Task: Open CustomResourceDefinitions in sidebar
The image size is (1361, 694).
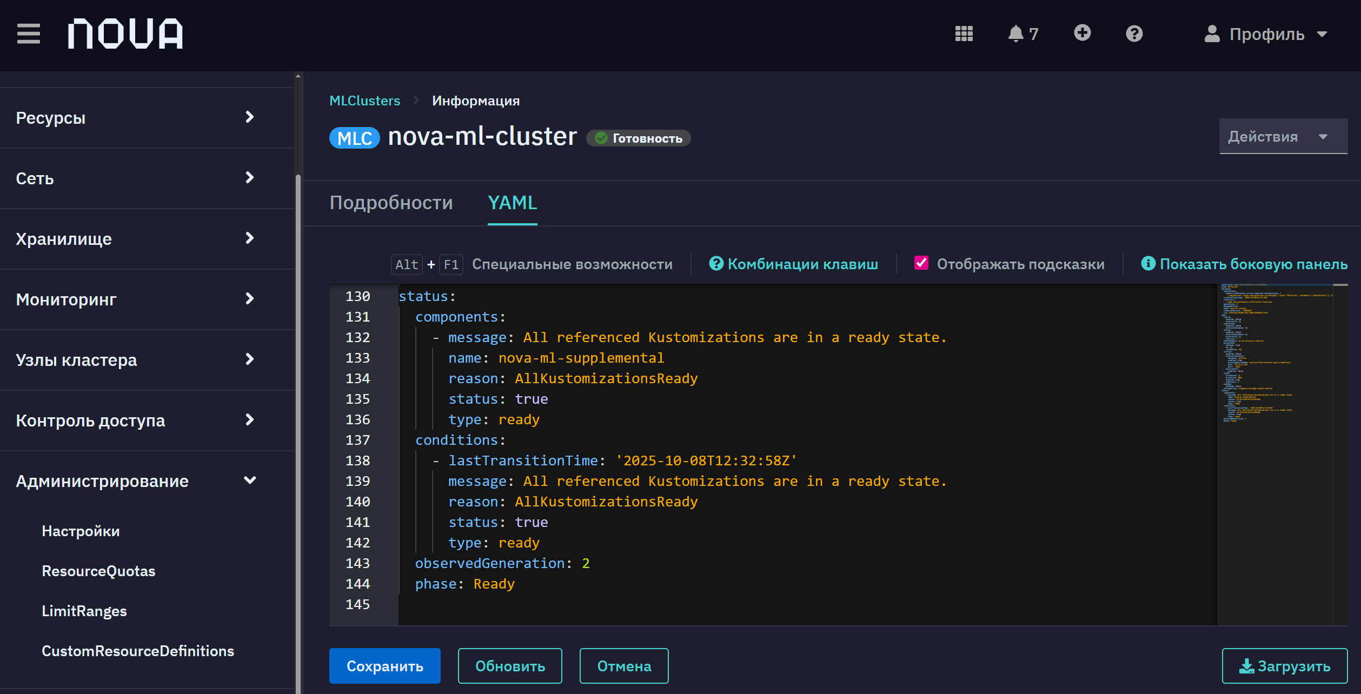Action: coord(138,651)
